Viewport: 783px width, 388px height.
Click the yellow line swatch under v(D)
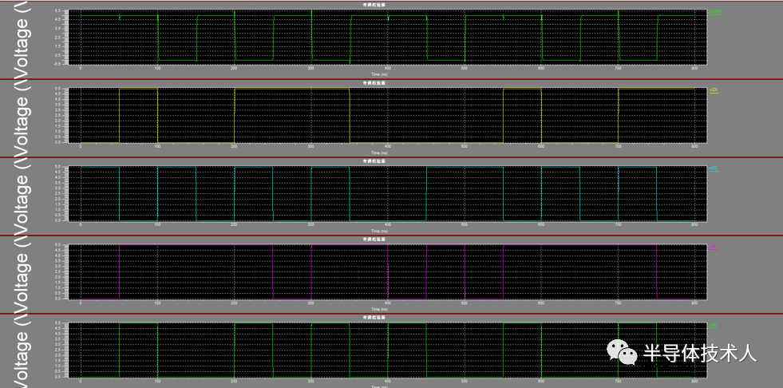(714, 94)
